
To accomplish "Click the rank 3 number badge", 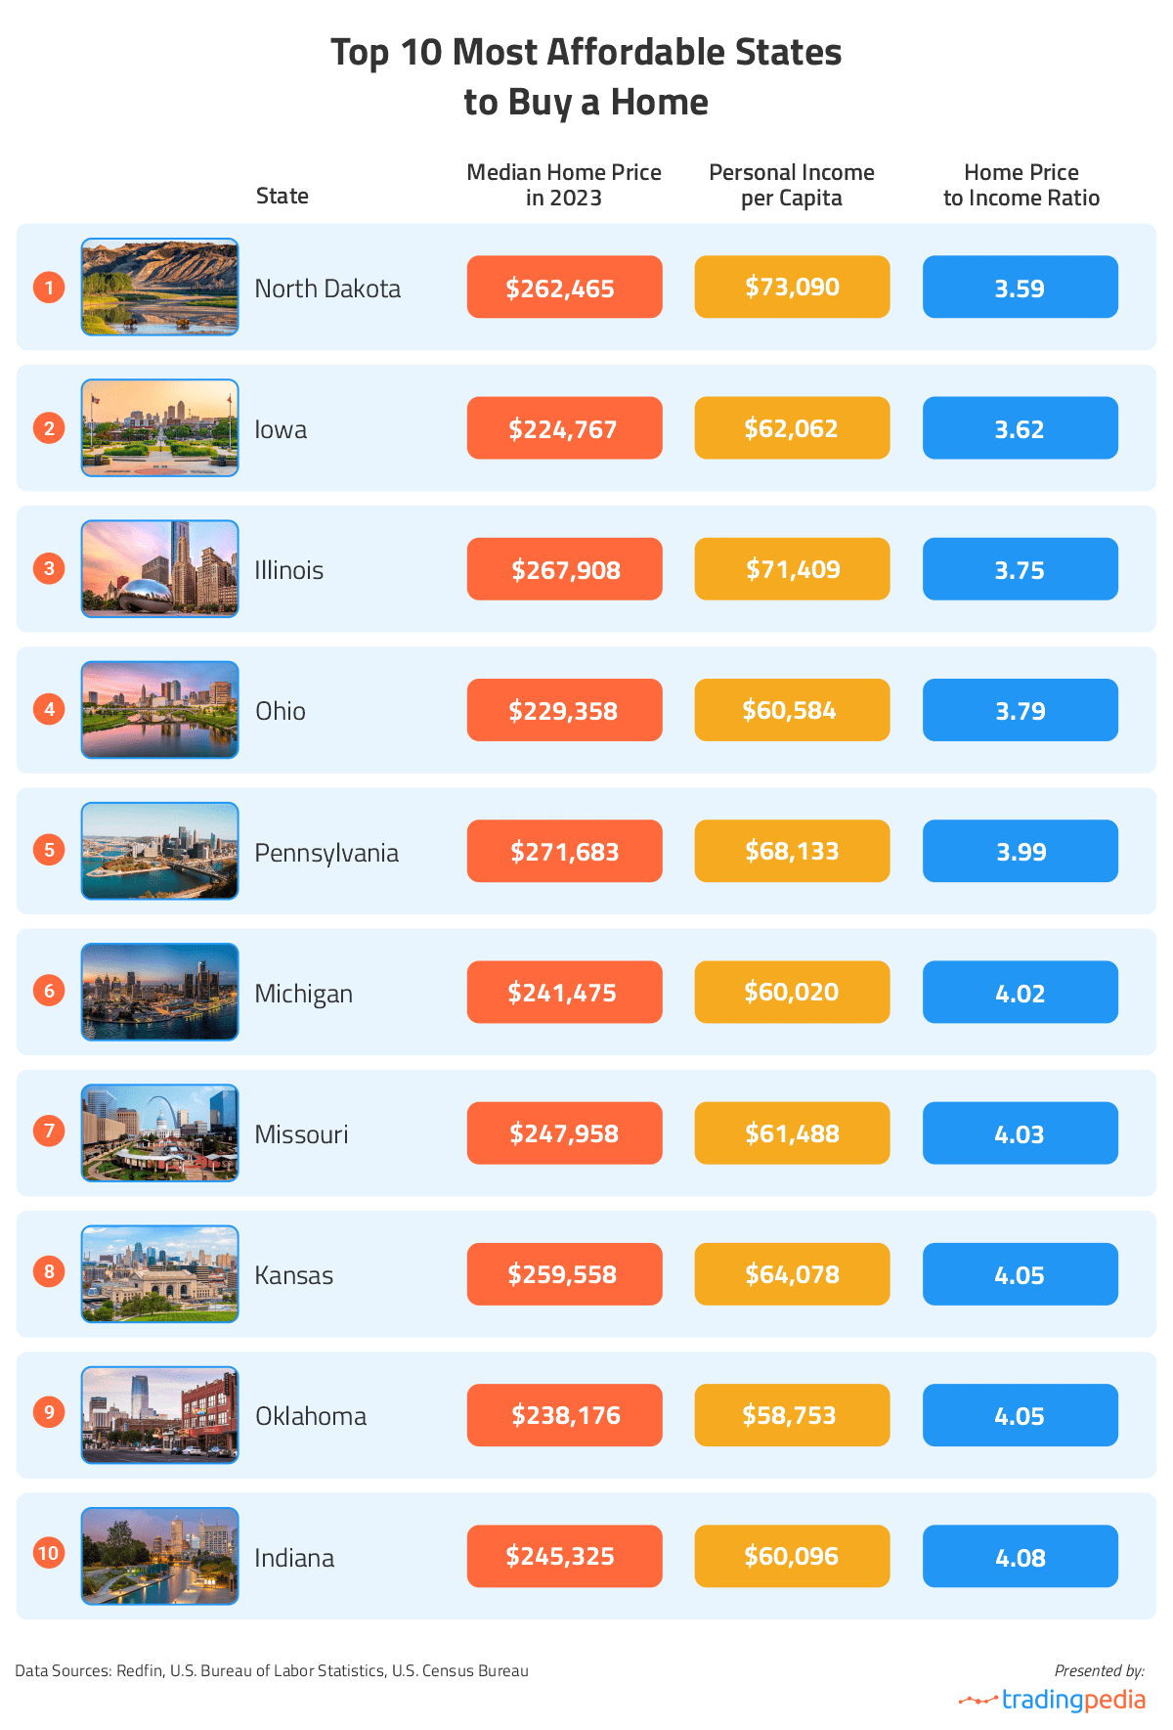I will [x=49, y=568].
